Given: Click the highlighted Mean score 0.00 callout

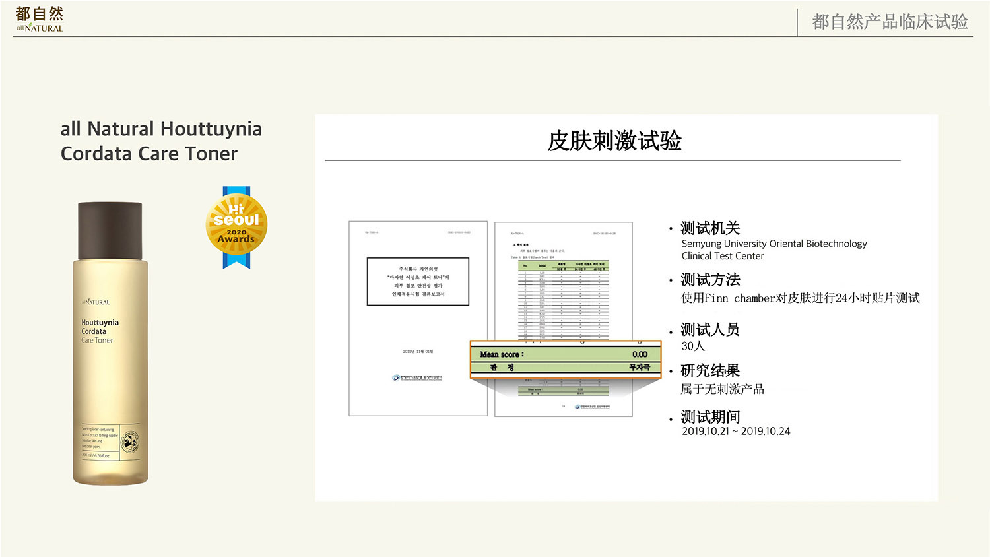Looking at the screenshot, I should click(565, 360).
